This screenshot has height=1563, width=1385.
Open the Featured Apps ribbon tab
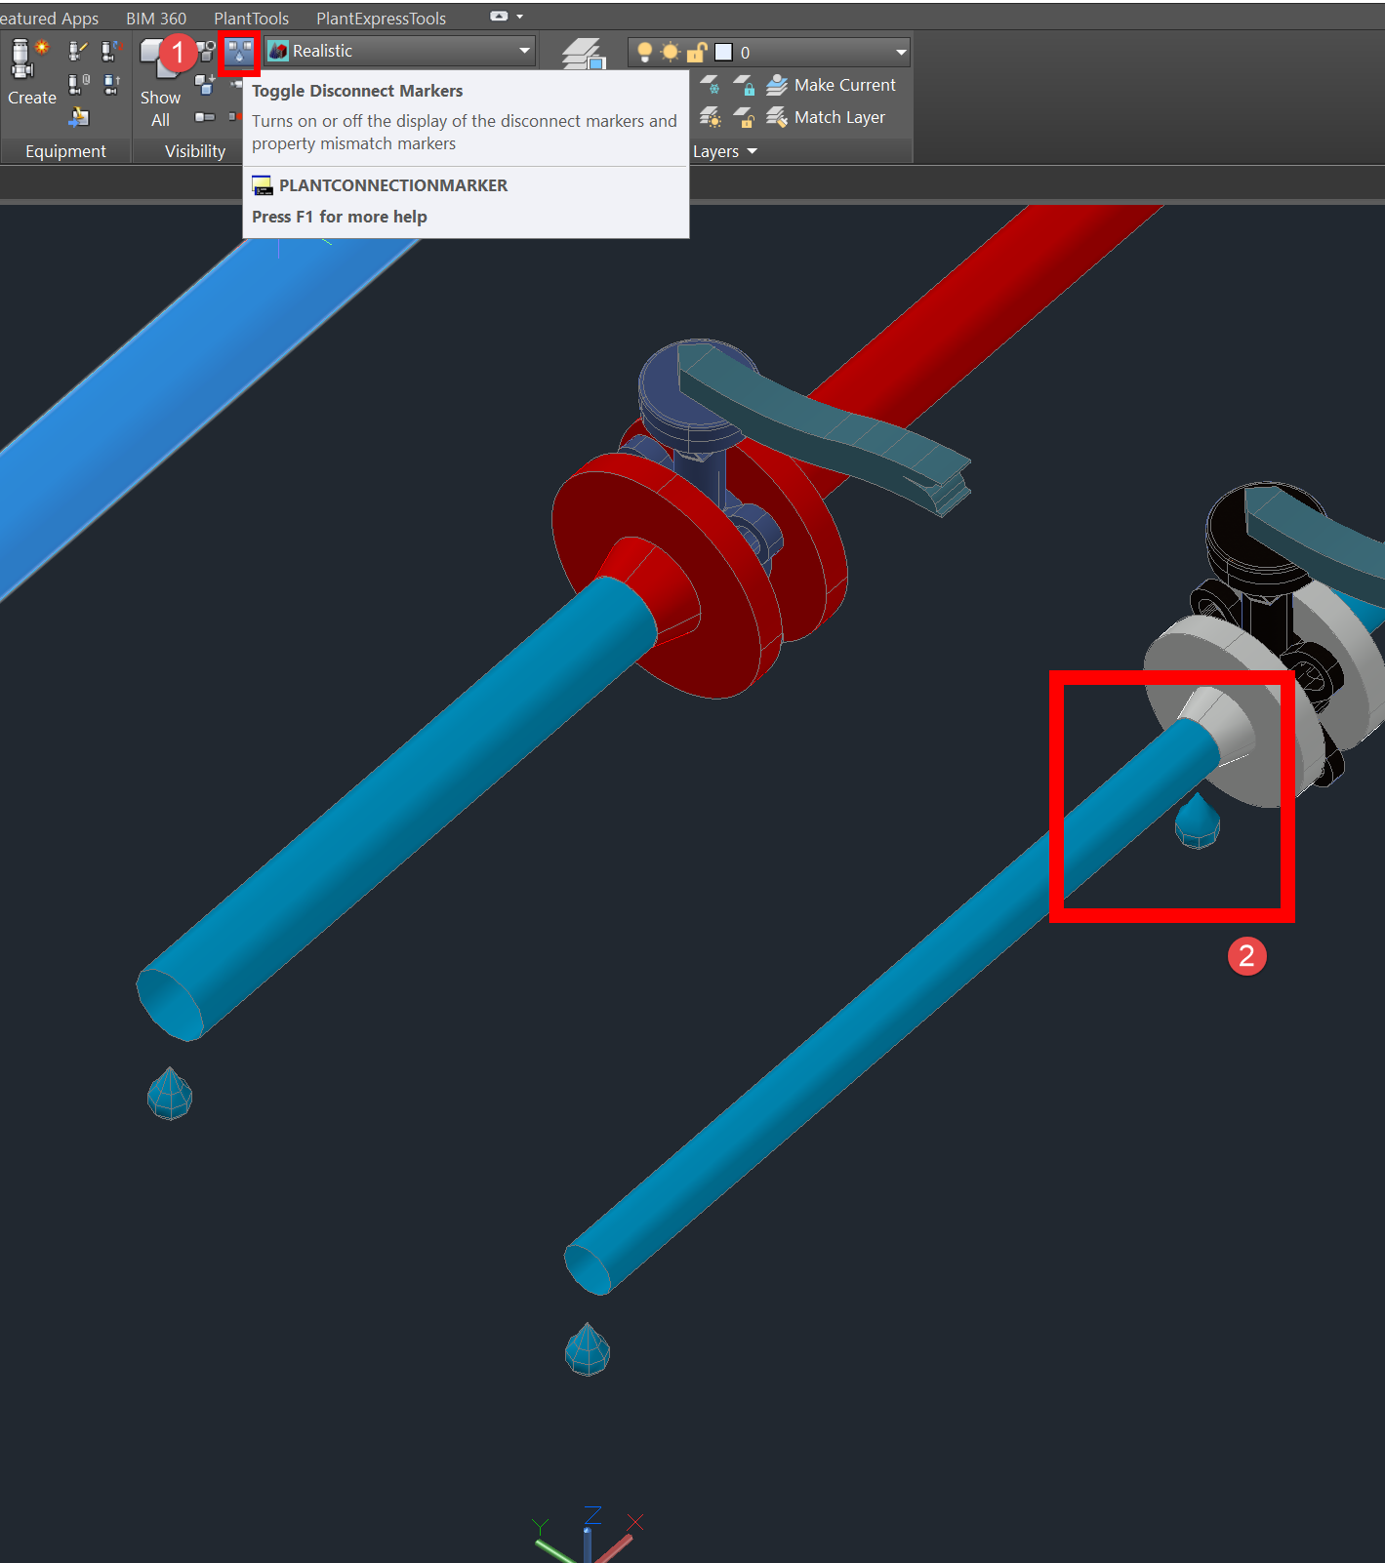click(50, 19)
